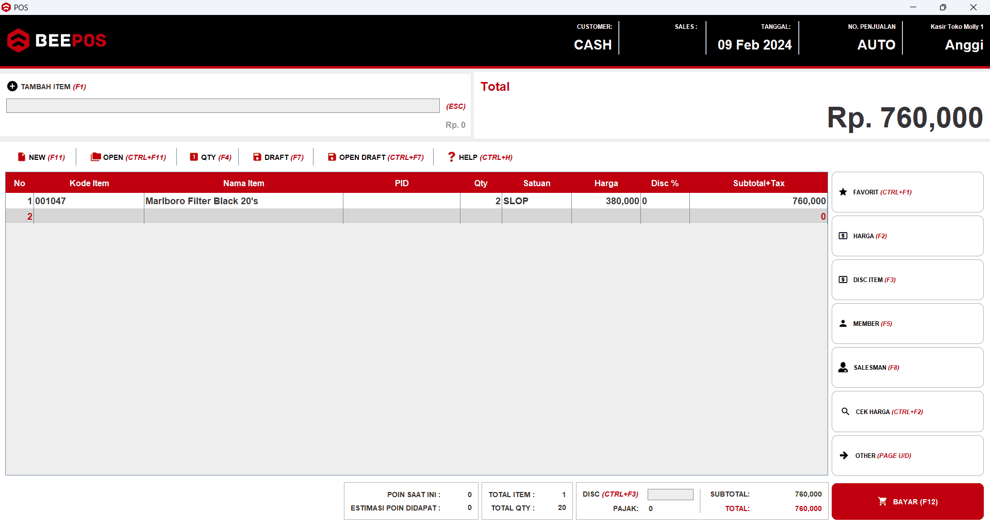Click the Salesman person icon
Screen dimensions: 990x526
(x=843, y=367)
